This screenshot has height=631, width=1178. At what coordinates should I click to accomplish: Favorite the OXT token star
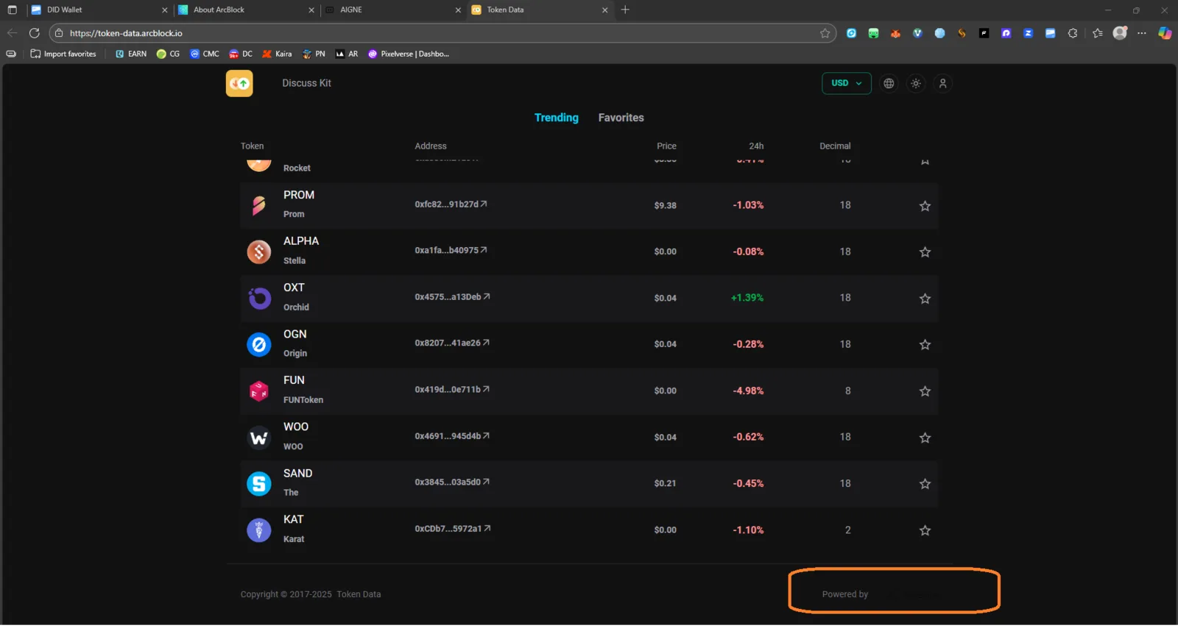coord(925,299)
